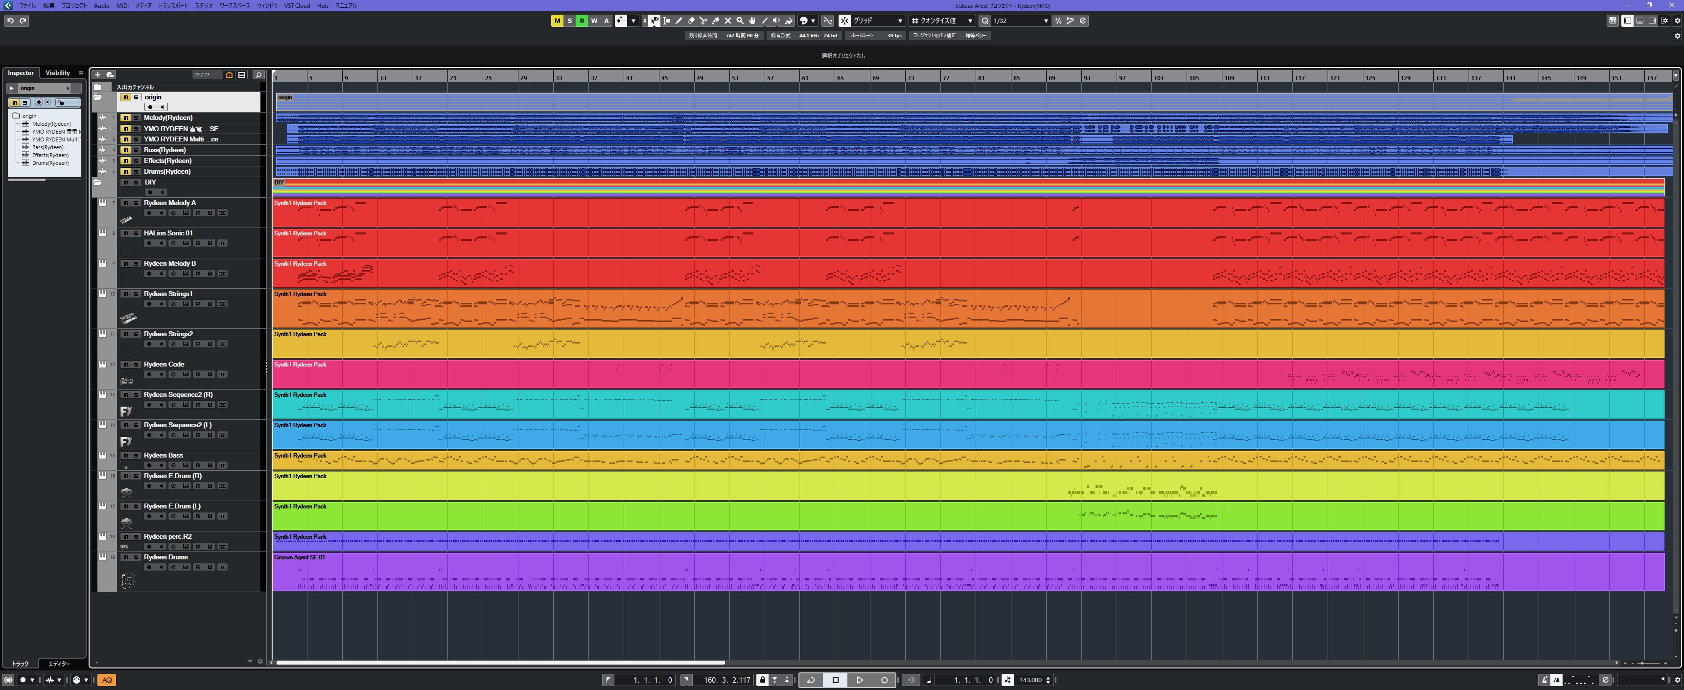This screenshot has width=1684, height=690.
Task: Switch to the Visibility tab
Action: (x=58, y=73)
